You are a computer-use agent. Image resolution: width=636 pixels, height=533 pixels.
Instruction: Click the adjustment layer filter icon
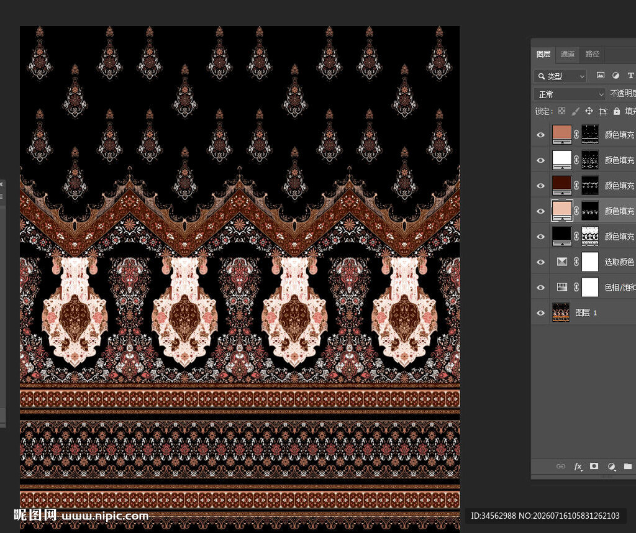(x=616, y=75)
